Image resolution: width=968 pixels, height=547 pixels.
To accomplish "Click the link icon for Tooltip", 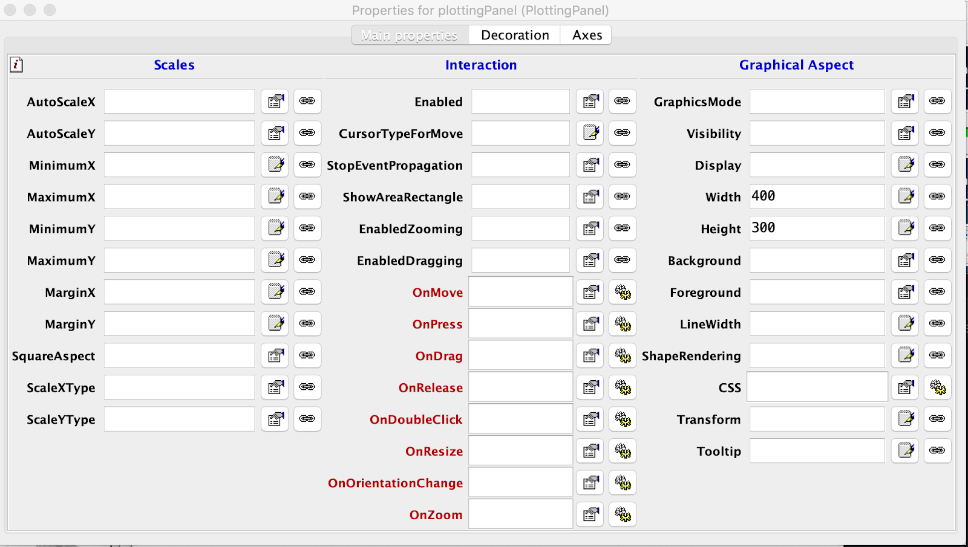I will click(x=937, y=451).
